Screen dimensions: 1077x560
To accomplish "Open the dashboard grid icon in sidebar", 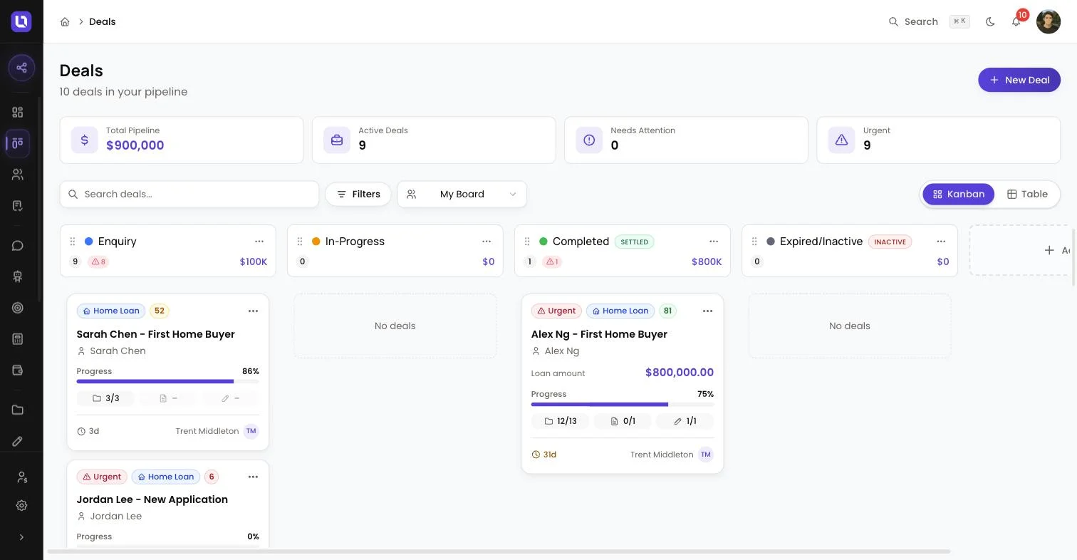I will click(x=18, y=112).
